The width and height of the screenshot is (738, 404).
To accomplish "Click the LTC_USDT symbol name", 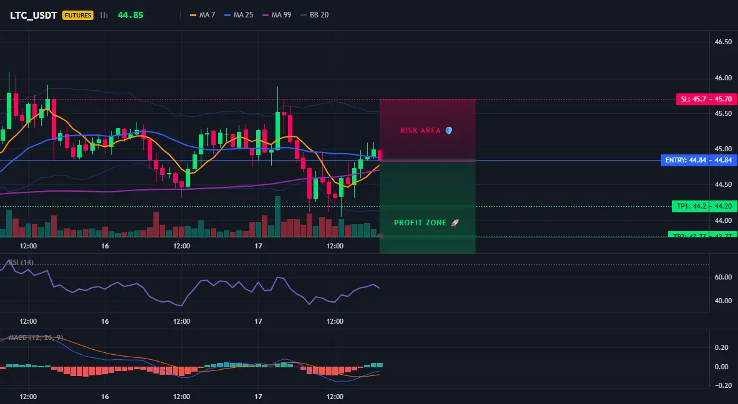I will click(34, 15).
